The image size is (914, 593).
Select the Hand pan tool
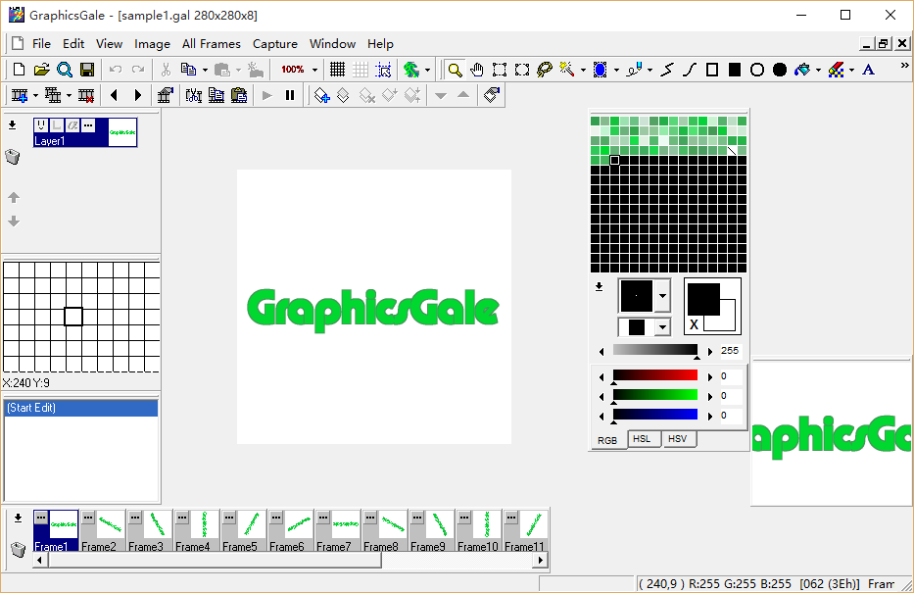[477, 70]
